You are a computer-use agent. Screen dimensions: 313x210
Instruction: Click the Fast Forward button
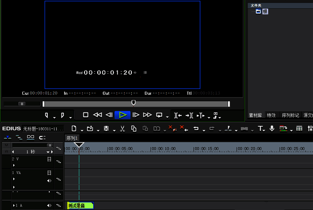point(147,115)
